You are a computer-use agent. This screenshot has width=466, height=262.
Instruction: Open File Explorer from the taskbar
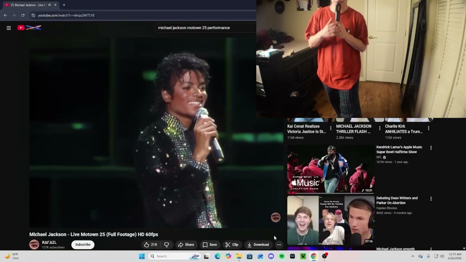[x=239, y=256]
